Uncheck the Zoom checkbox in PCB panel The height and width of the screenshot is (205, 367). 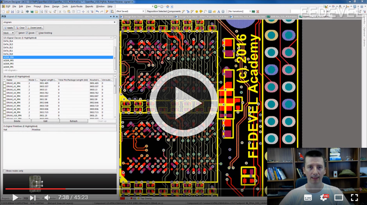click(27, 33)
